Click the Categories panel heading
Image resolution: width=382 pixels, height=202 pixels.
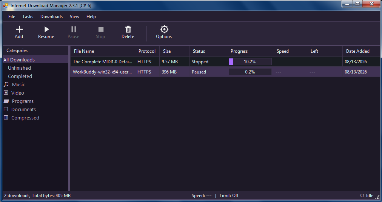[17, 50]
